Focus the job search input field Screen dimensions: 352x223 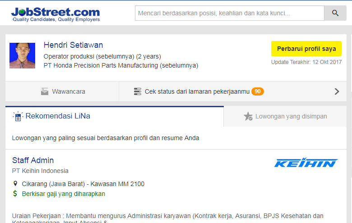(230, 13)
